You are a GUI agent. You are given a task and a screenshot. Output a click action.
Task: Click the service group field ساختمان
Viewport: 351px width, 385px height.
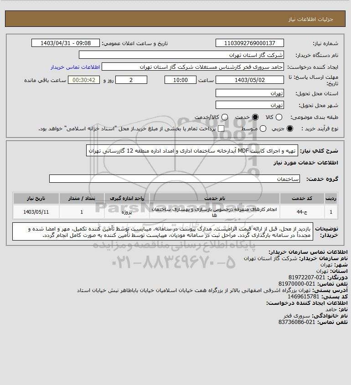[175, 179]
